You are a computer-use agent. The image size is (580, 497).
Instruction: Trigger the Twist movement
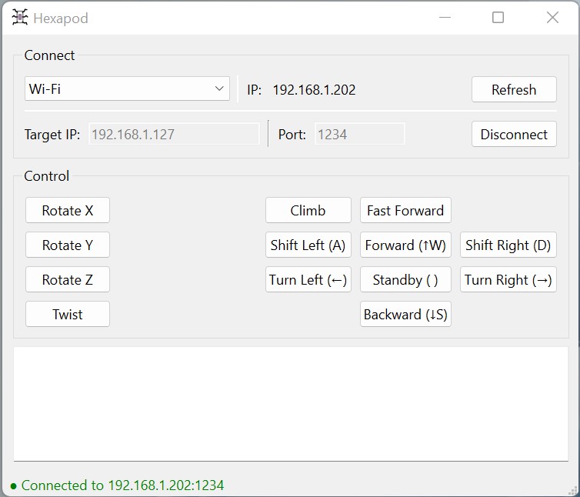[68, 315]
